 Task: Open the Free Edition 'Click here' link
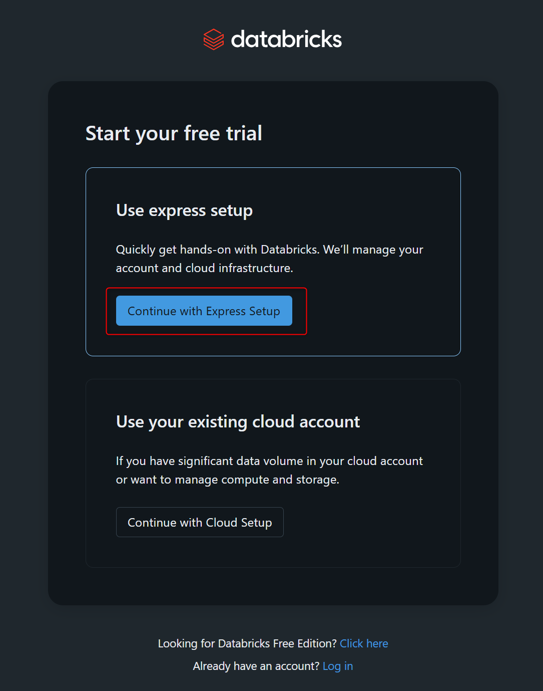coord(364,643)
